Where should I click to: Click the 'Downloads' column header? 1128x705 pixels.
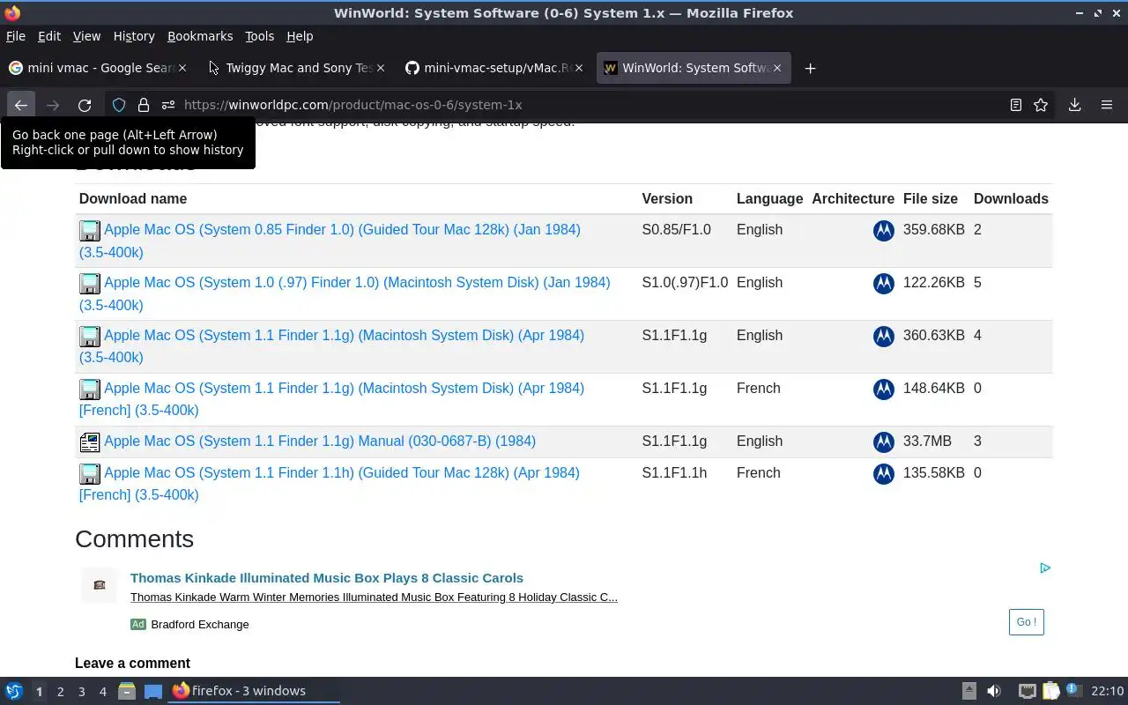coord(1011,199)
